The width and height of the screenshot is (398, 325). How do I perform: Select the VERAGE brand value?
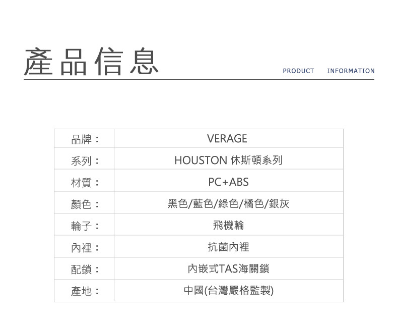click(x=227, y=139)
